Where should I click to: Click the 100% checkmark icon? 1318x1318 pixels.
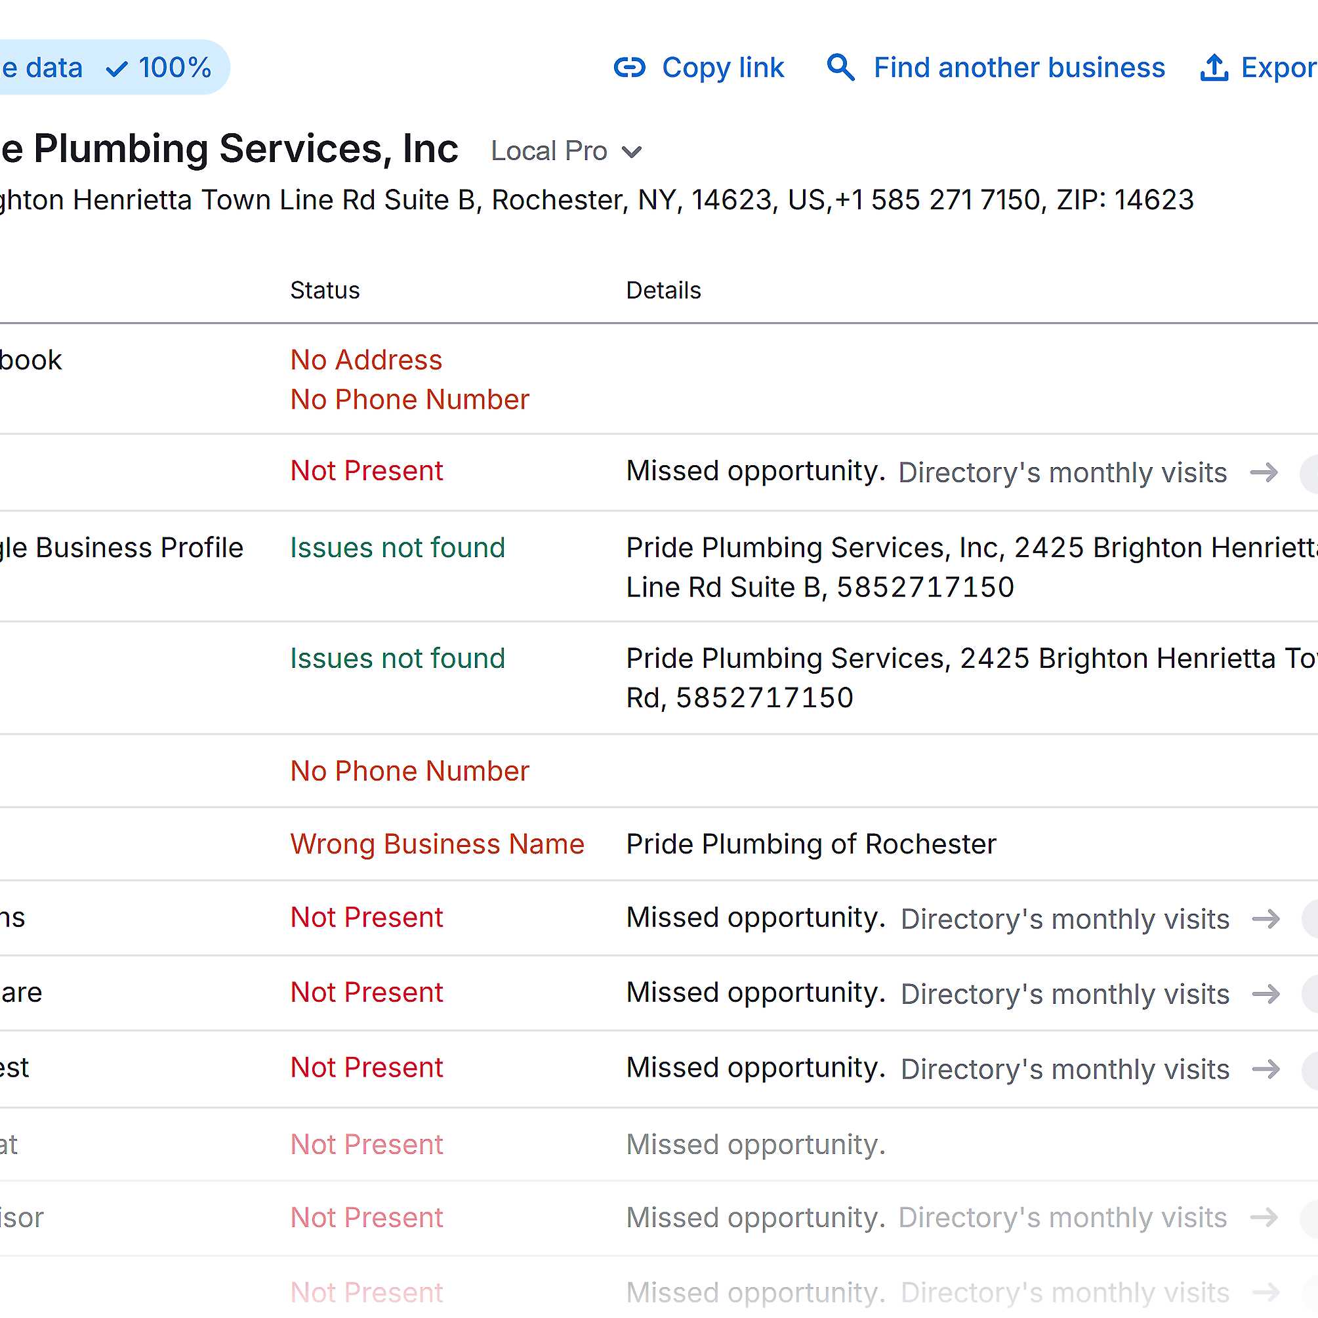click(117, 69)
